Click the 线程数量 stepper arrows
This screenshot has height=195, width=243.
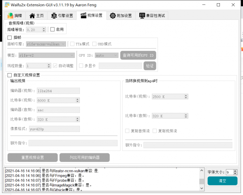tap(49, 66)
